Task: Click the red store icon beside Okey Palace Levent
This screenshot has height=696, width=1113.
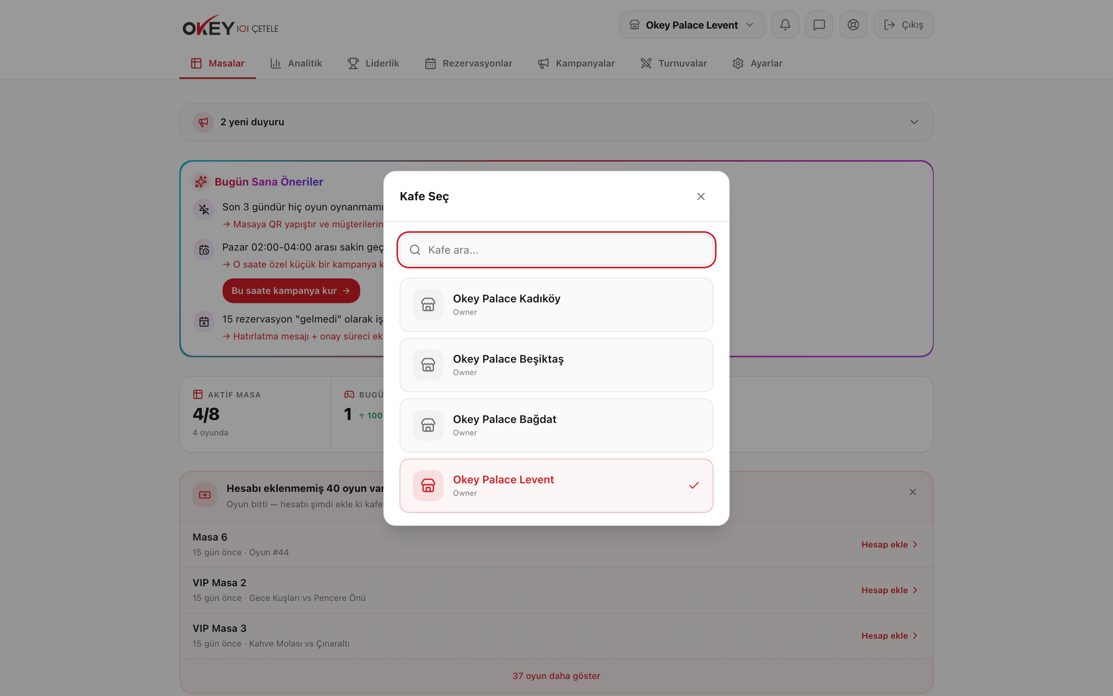Action: [428, 486]
